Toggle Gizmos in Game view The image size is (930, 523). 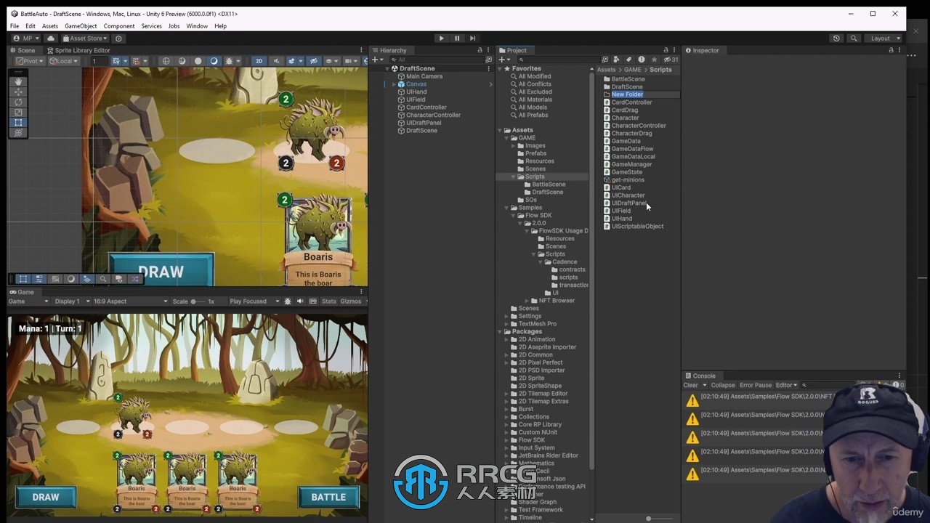click(350, 301)
